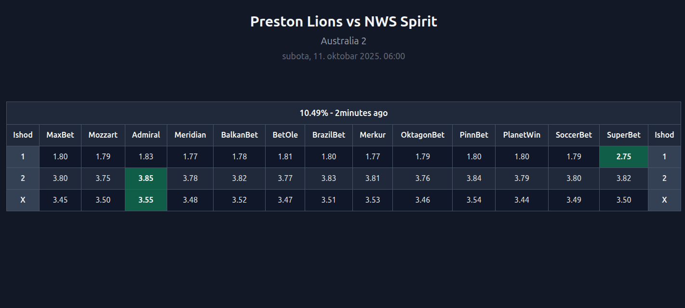The image size is (685, 308).
Task: Open the BalkanBet column header
Action: 239,135
